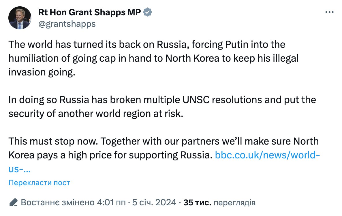This screenshot has width=342, height=216.
Task: Open the @grantshapps handle link
Action: click(x=67, y=24)
